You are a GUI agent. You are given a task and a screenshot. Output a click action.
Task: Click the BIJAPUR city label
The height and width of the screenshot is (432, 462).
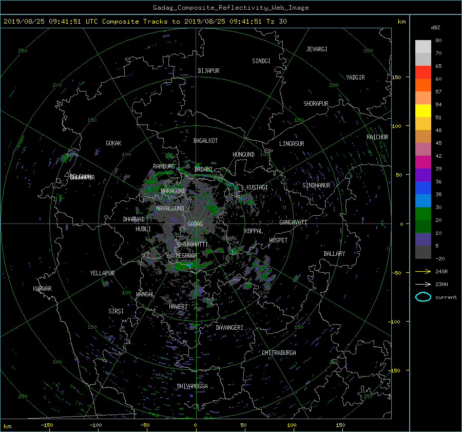pyautogui.click(x=208, y=71)
